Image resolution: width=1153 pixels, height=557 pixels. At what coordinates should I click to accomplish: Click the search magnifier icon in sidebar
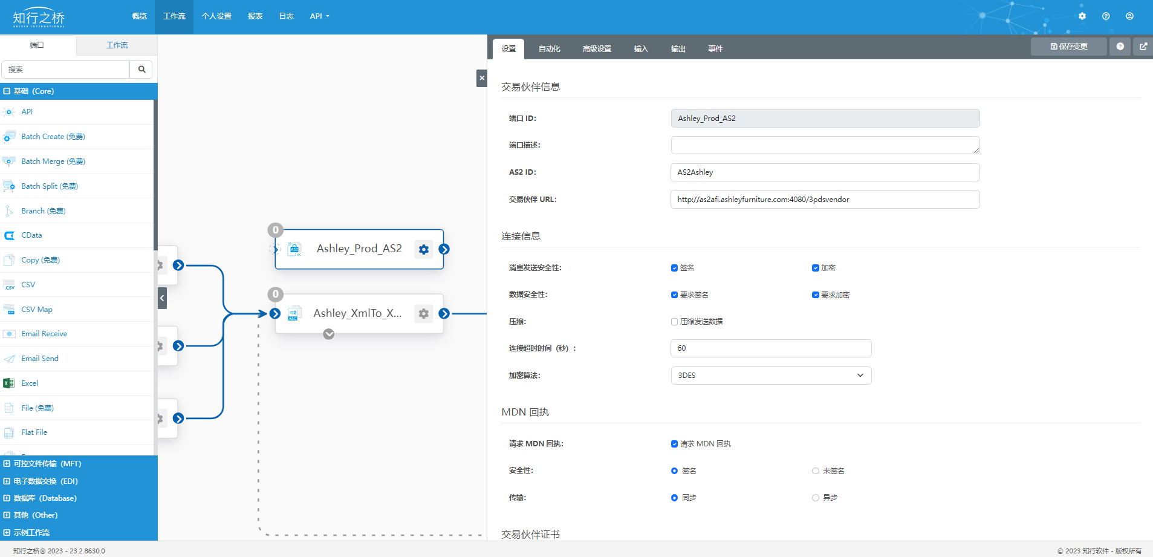[141, 70]
